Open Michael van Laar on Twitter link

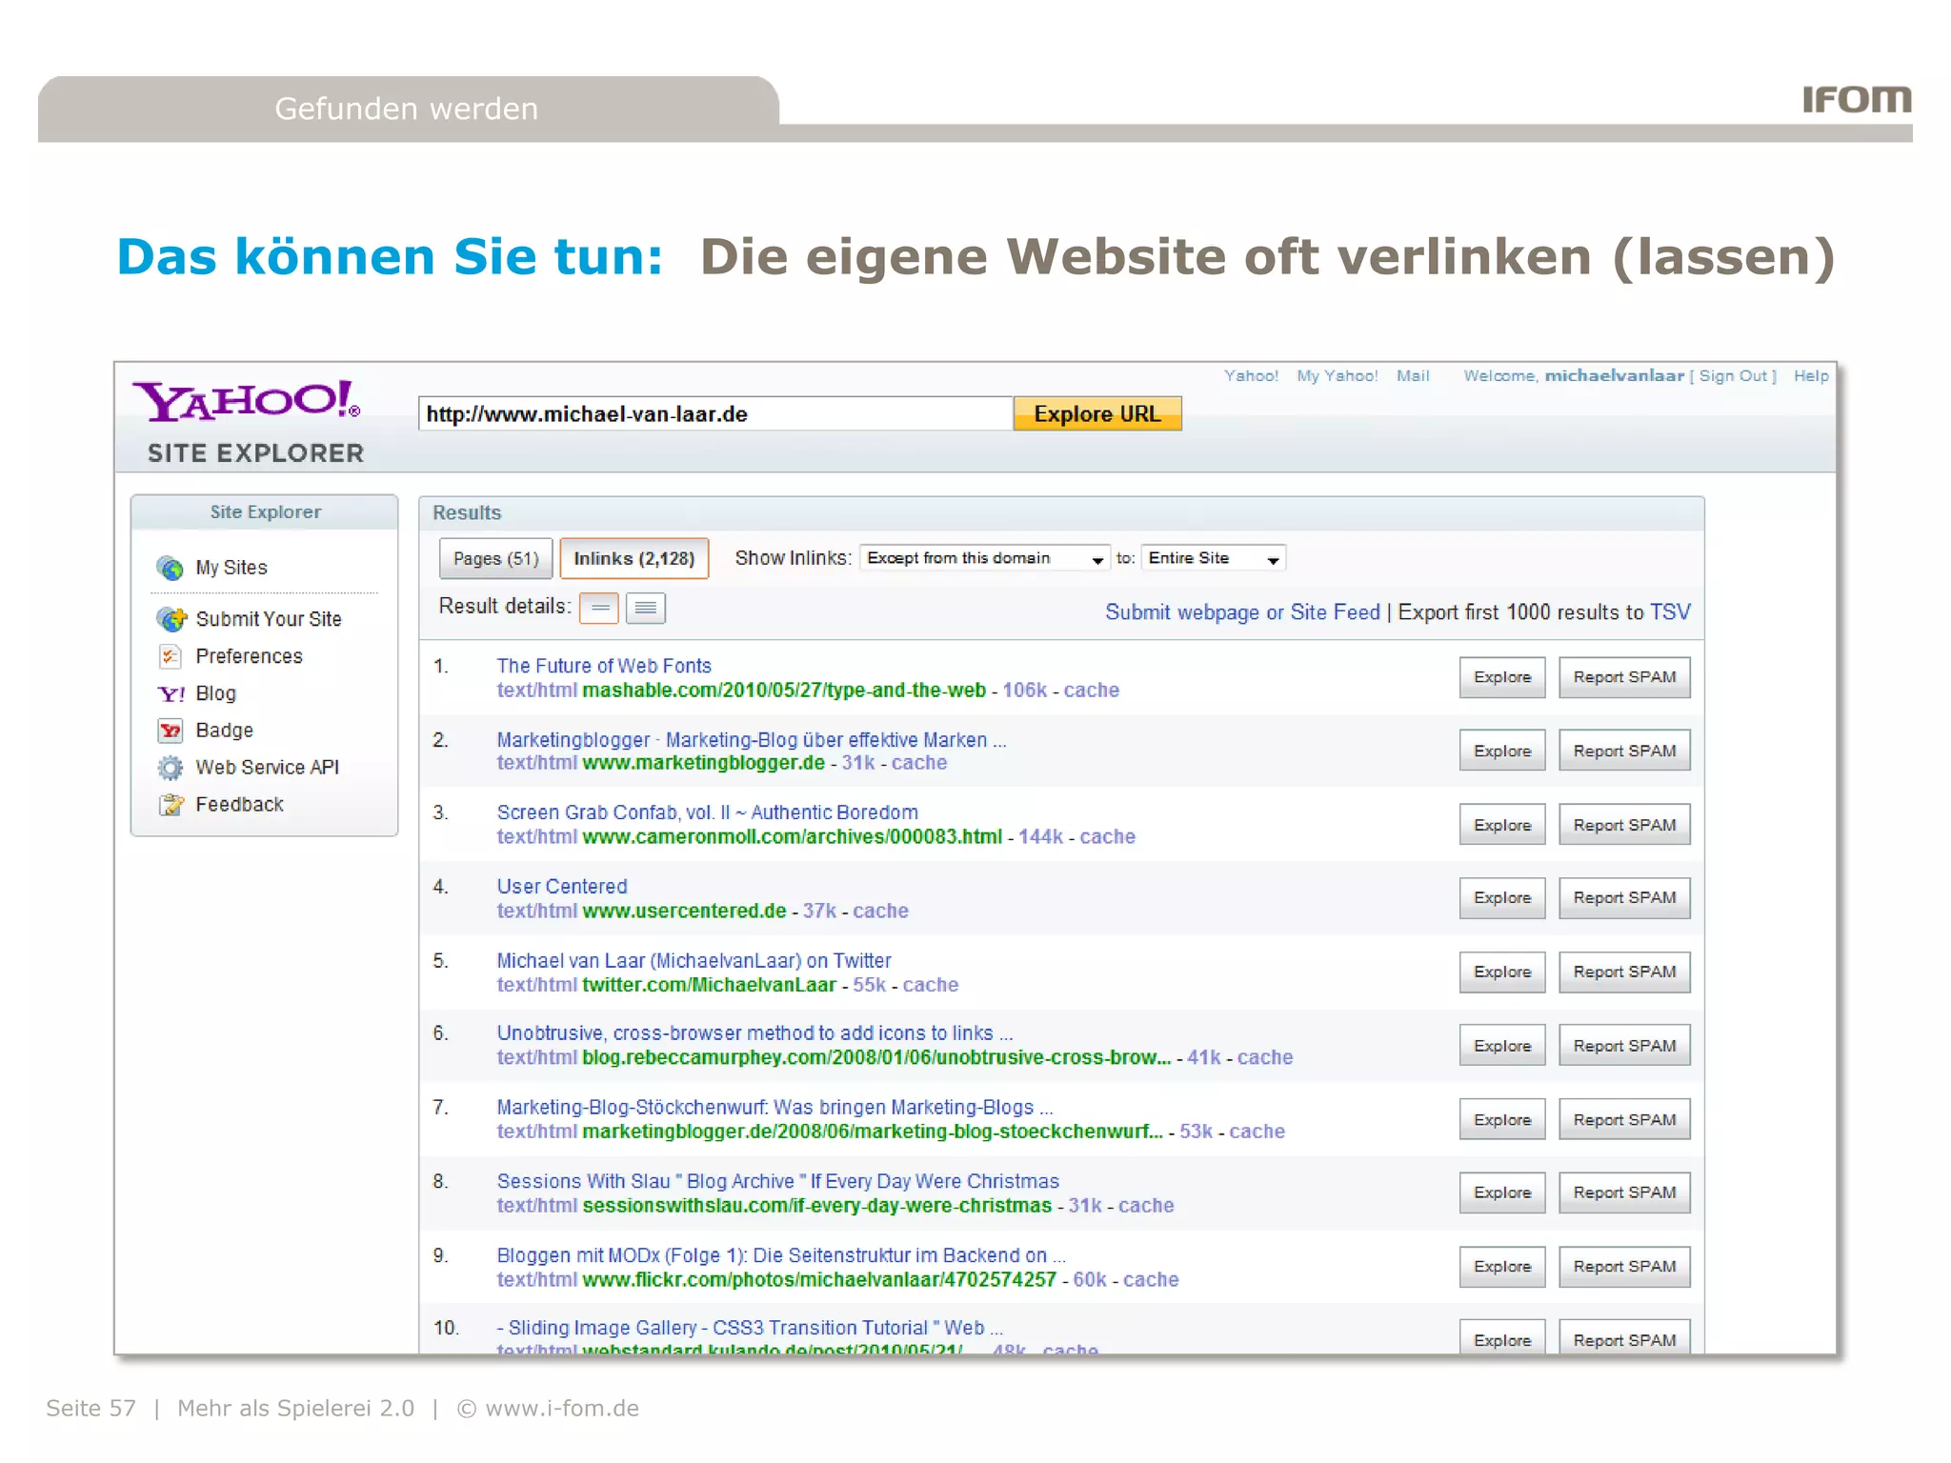point(694,961)
